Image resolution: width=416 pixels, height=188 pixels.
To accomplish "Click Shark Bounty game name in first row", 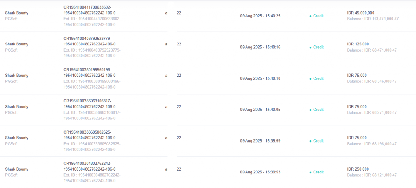I will [16, 13].
